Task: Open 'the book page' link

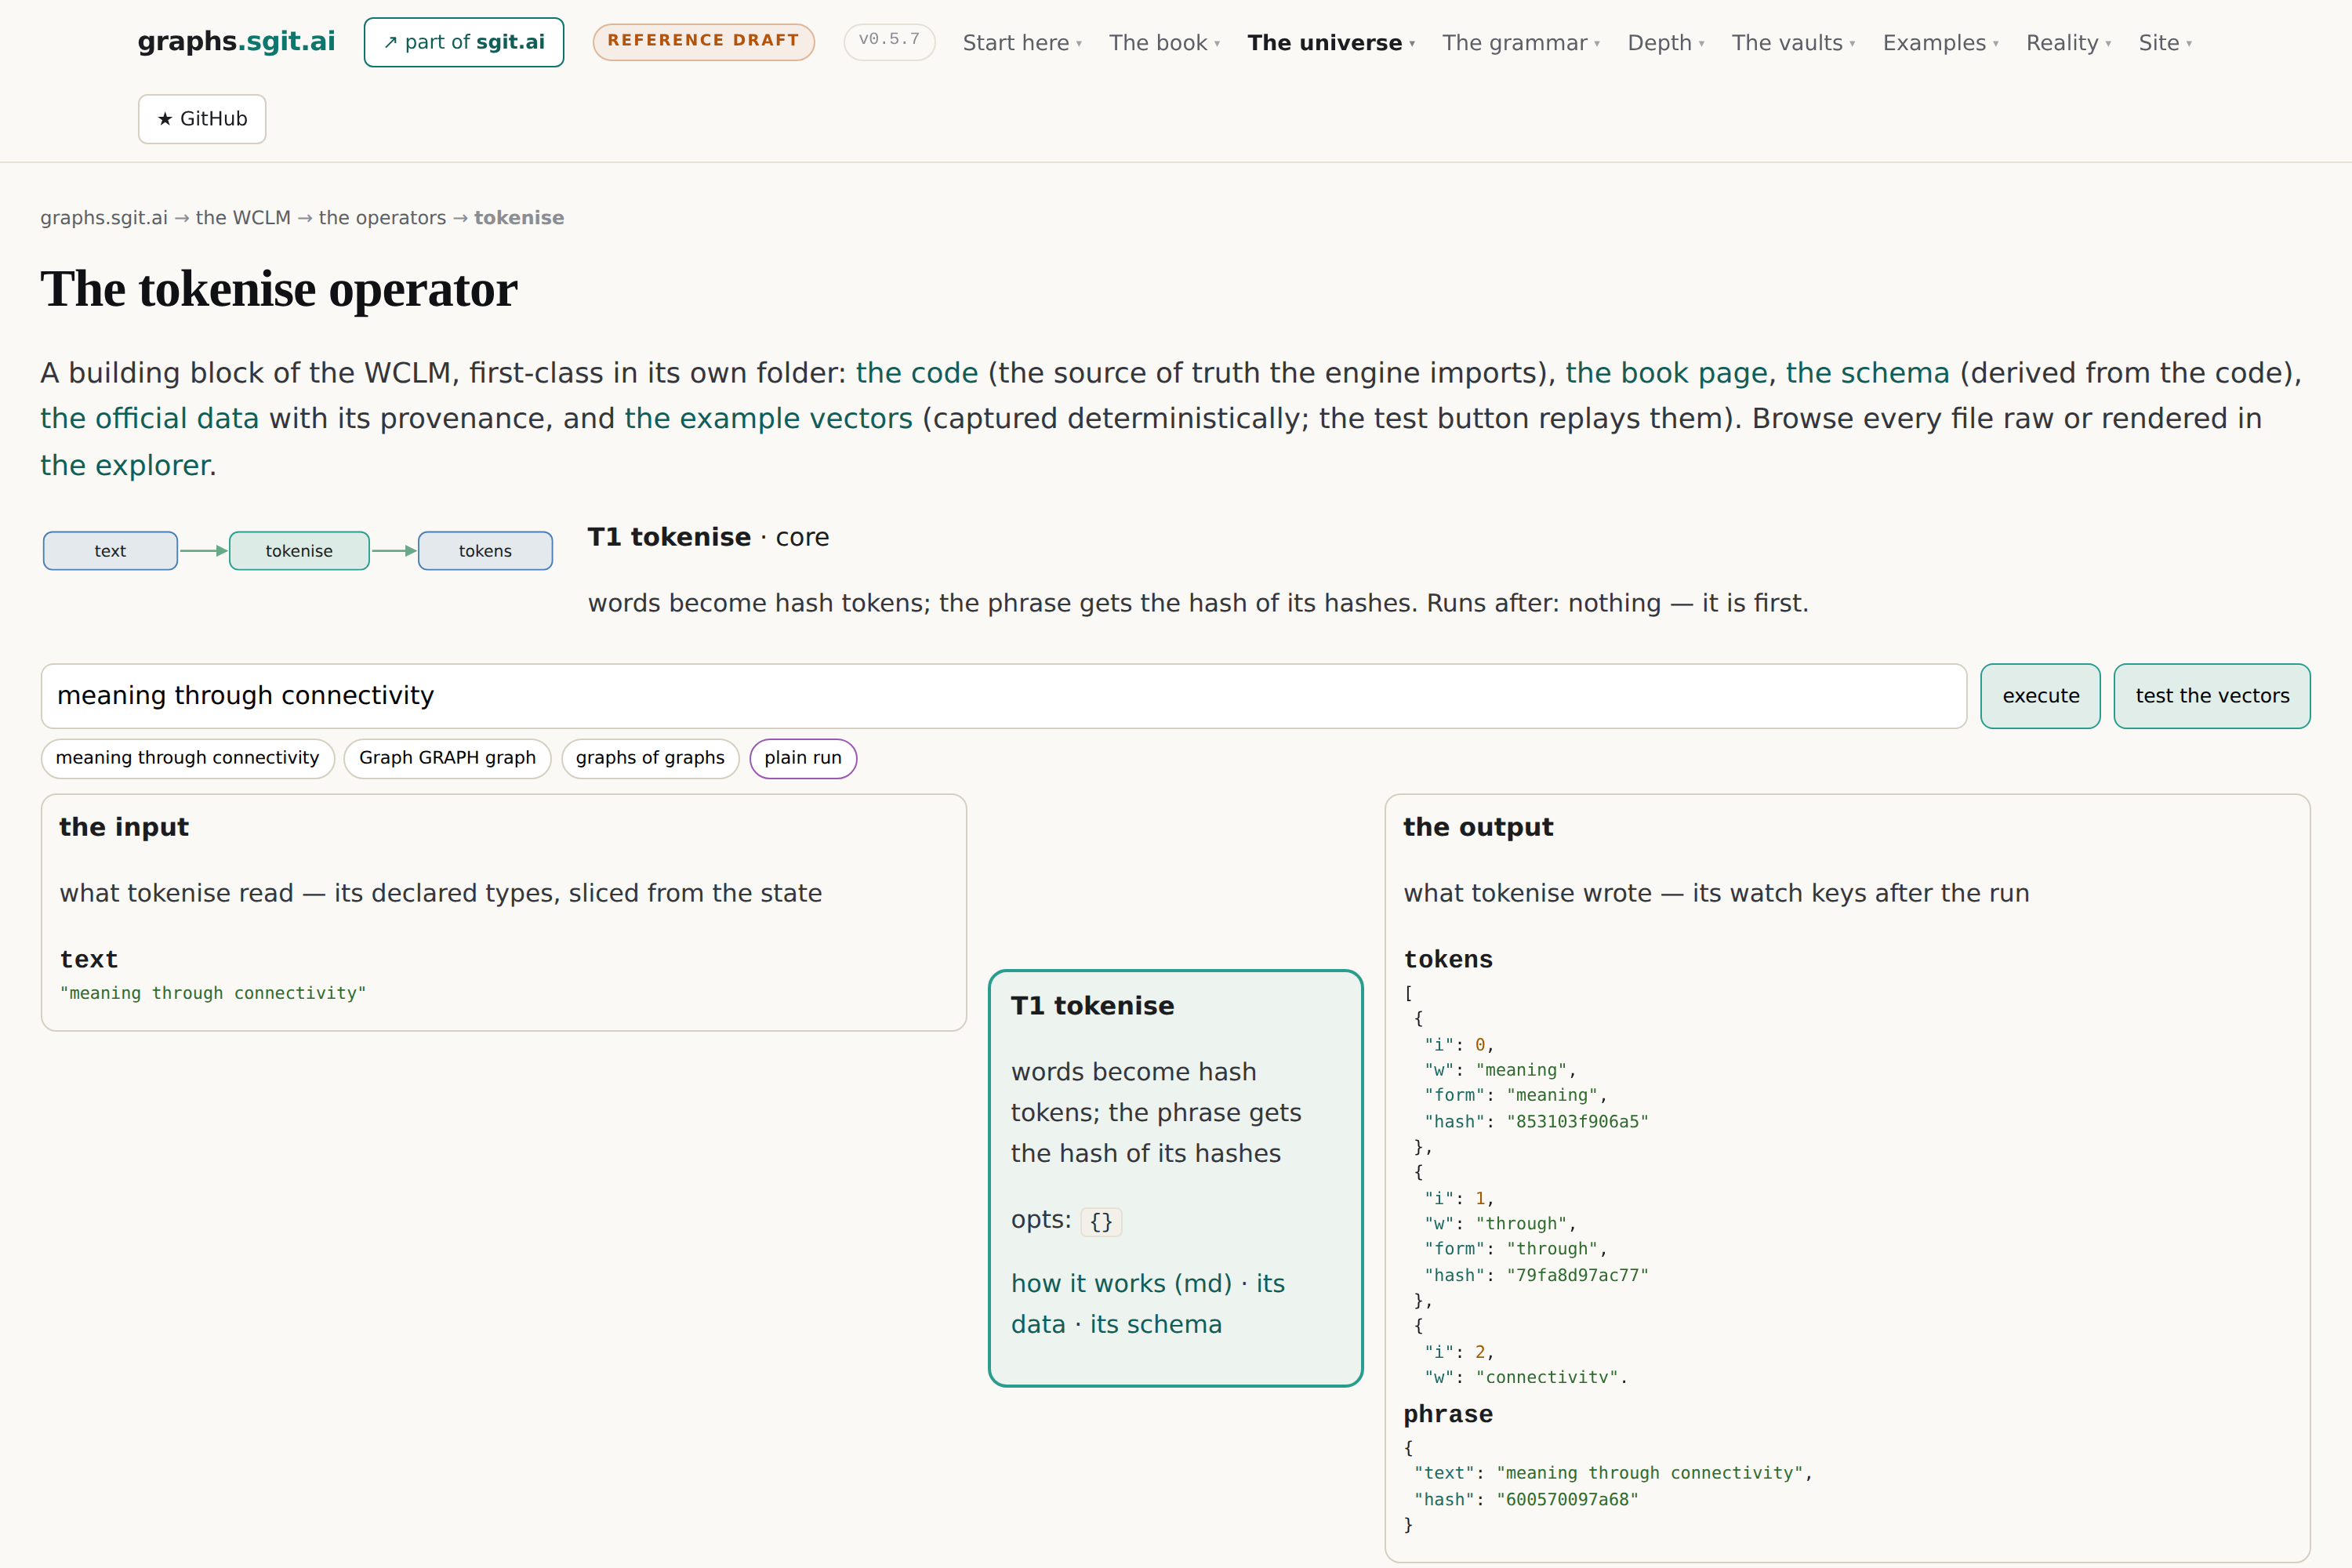Action: pyautogui.click(x=1666, y=373)
